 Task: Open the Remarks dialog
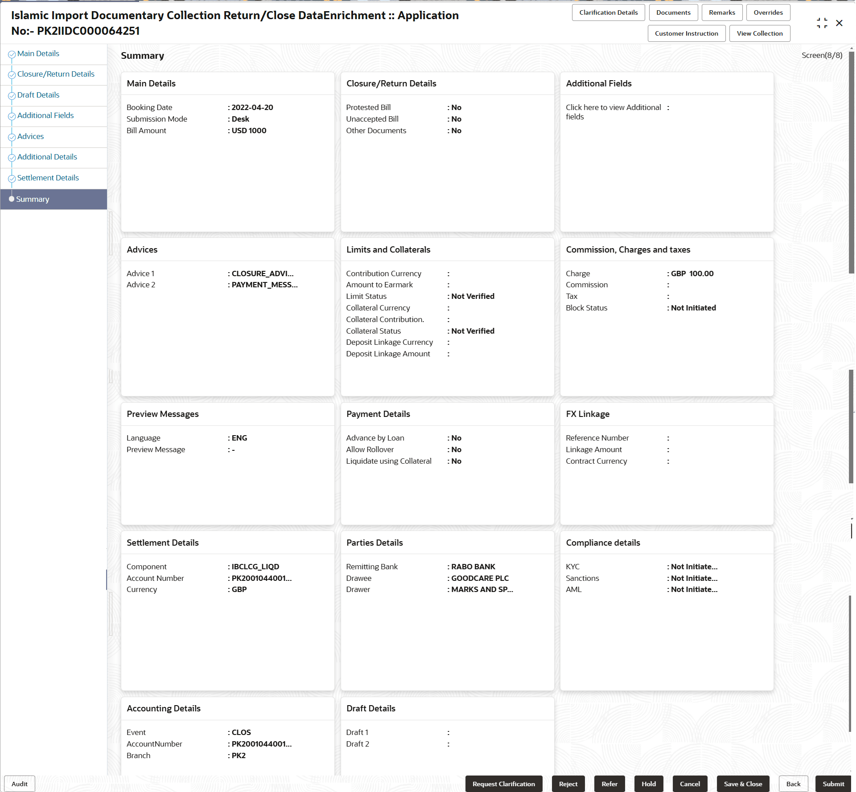[x=721, y=12]
